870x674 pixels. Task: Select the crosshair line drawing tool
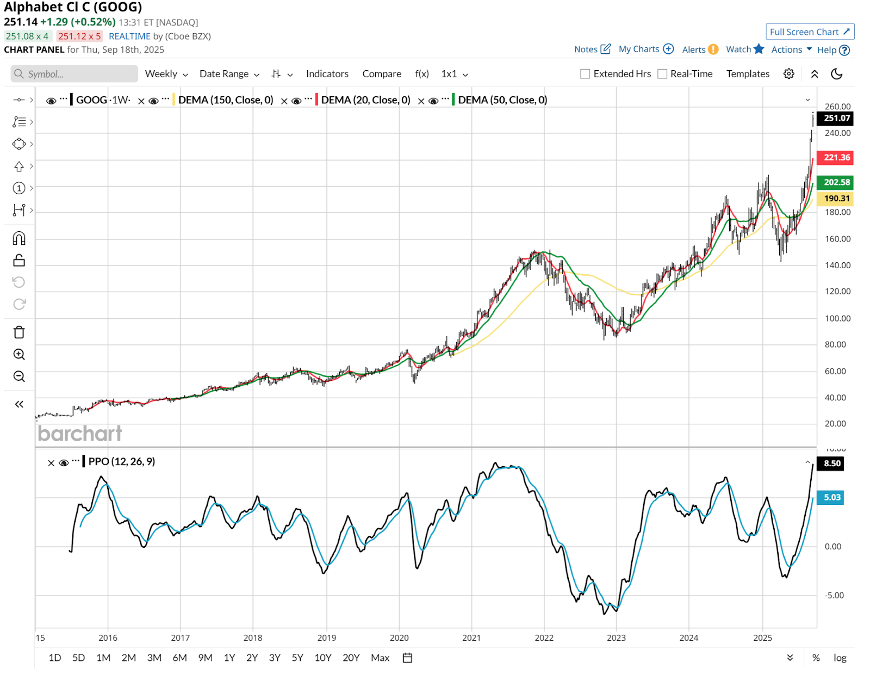pos(18,100)
